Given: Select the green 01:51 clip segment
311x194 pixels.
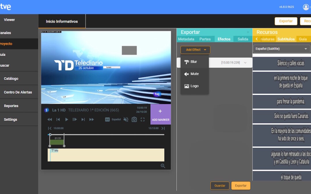Looking at the screenshot, I should [x=57, y=142].
